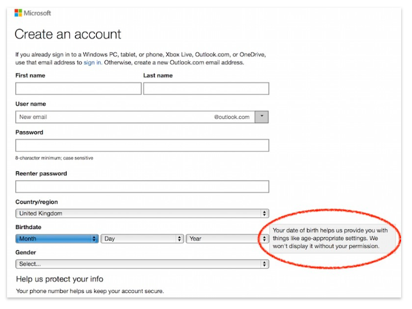412x309 pixels.
Task: Open the Birthdate Year dropdown
Action: pyautogui.click(x=227, y=239)
